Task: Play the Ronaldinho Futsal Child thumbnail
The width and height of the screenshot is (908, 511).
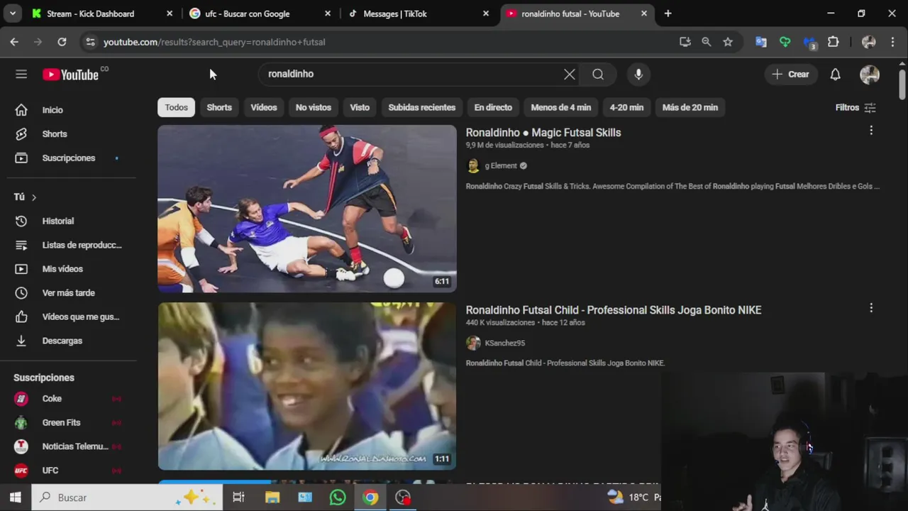Action: [307, 386]
